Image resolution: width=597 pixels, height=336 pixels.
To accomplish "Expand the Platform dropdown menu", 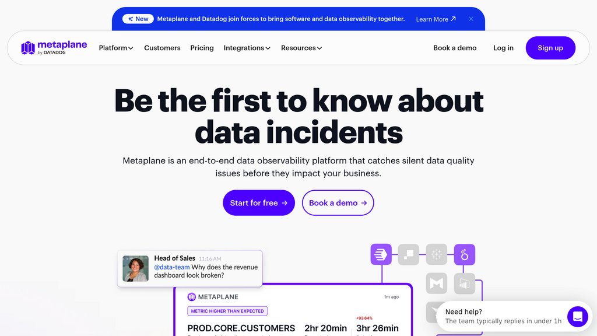I will [x=116, y=48].
